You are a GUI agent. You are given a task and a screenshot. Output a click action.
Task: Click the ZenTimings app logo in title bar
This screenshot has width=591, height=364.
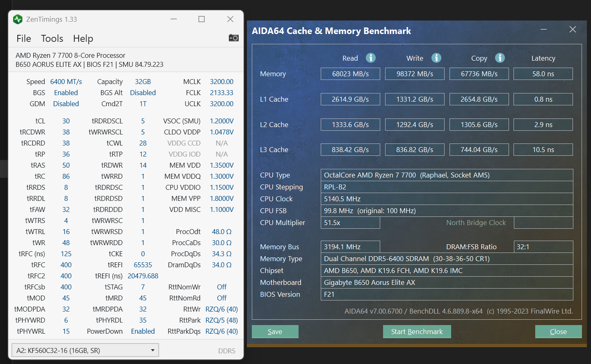(x=18, y=19)
